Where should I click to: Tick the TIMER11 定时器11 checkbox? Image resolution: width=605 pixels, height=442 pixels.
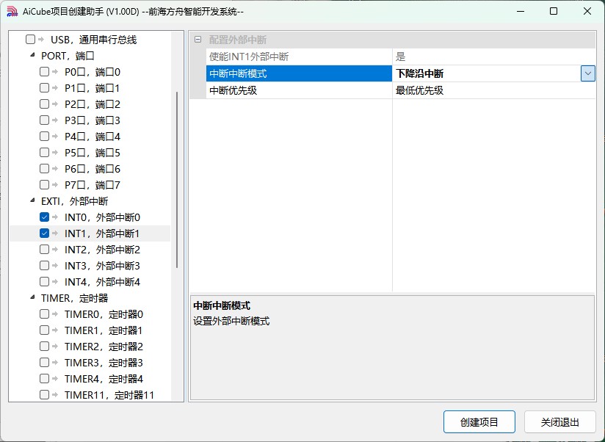point(44,395)
